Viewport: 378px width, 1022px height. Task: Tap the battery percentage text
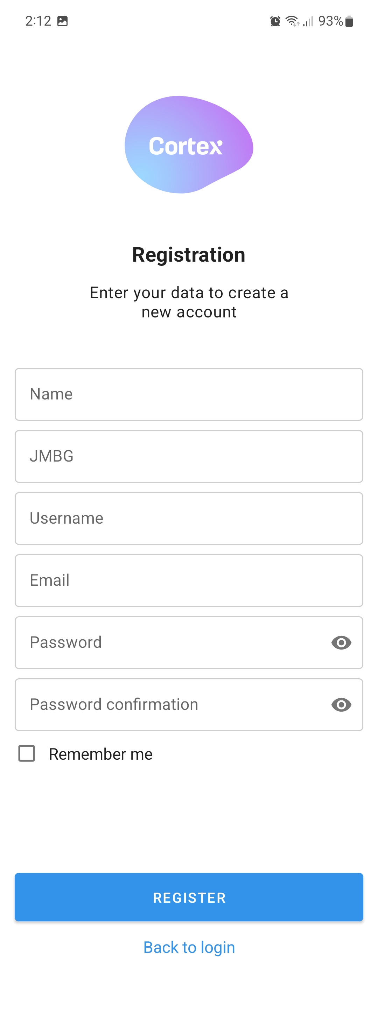click(x=331, y=21)
